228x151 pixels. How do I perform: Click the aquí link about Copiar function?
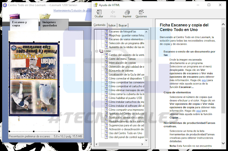click(199, 111)
